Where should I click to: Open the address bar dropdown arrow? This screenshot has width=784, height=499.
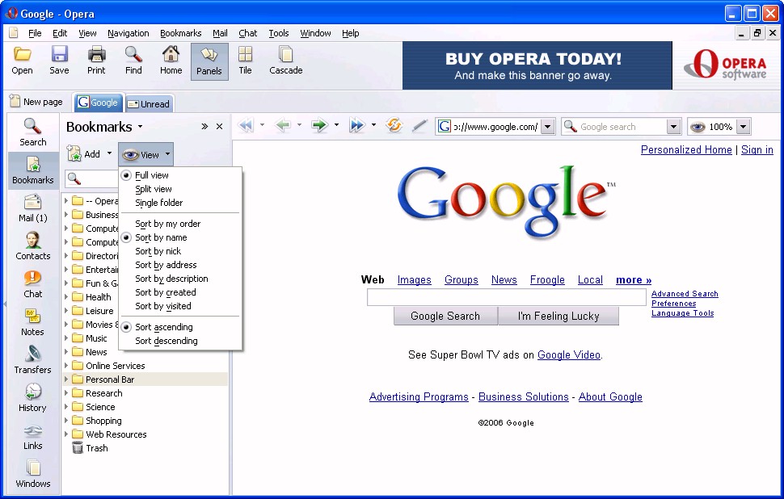point(548,127)
